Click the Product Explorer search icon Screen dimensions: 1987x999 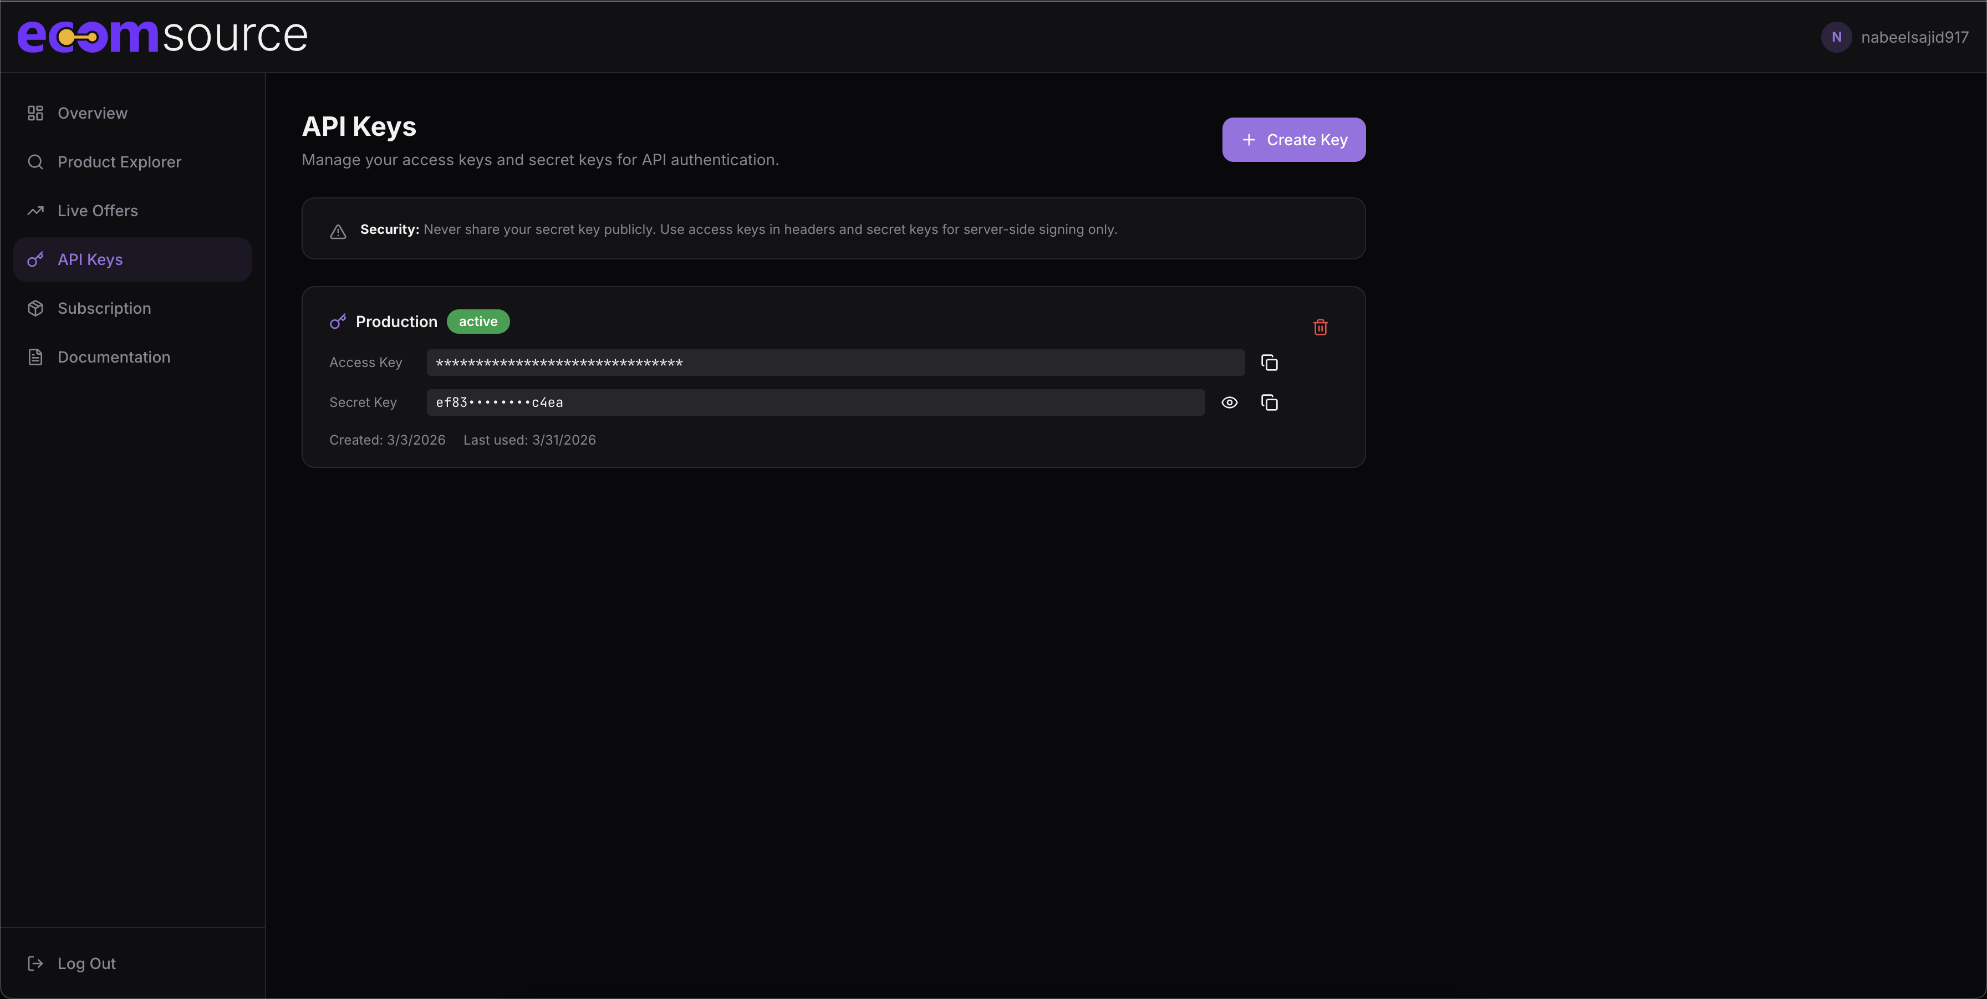(35, 162)
